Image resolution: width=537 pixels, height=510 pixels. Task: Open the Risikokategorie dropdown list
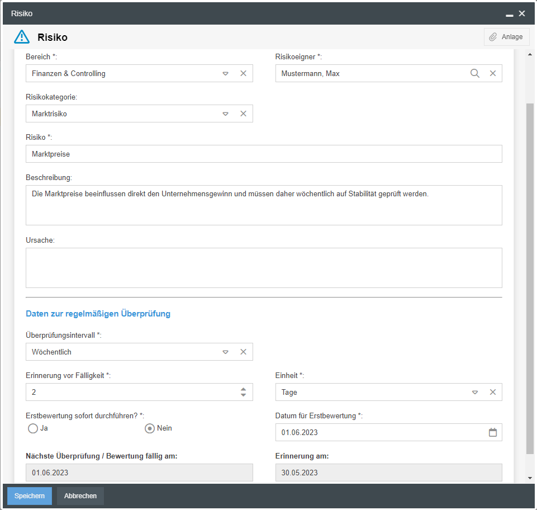[226, 114]
